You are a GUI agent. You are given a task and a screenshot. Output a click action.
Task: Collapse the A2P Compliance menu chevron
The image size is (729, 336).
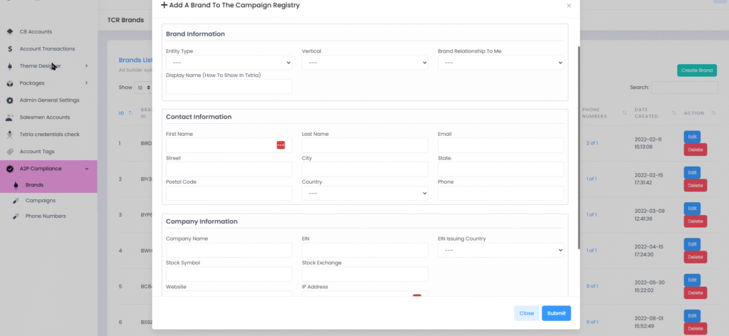[x=86, y=169]
